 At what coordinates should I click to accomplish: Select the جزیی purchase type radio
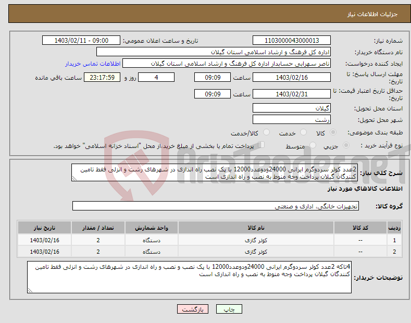coord(346,145)
